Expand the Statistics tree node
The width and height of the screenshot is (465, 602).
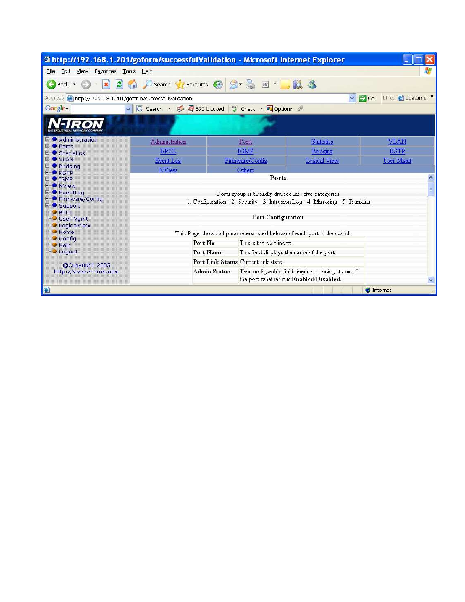point(47,153)
